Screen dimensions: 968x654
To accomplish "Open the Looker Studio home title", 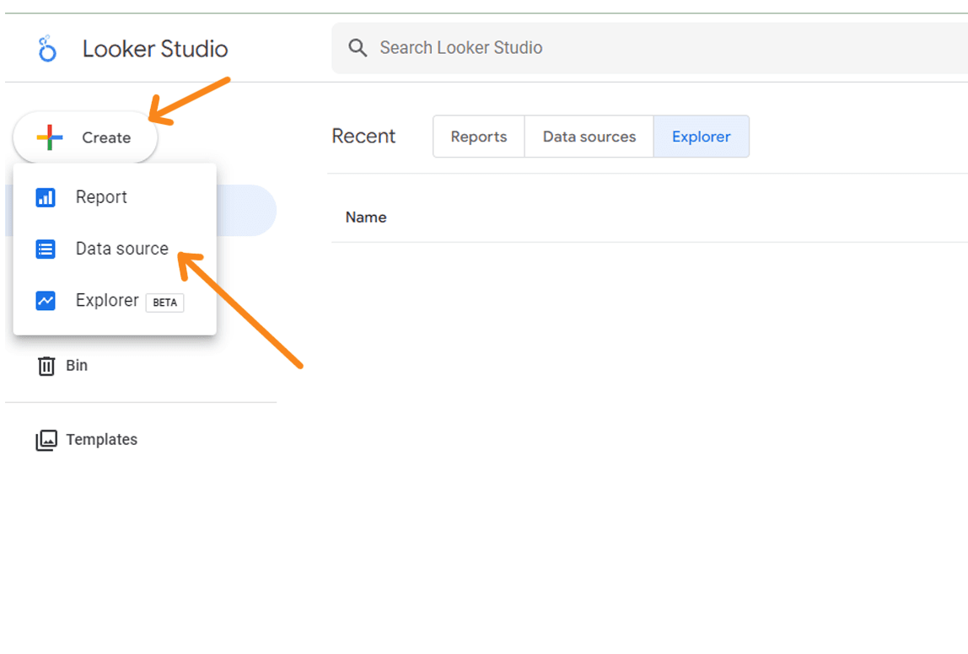I will click(x=155, y=49).
